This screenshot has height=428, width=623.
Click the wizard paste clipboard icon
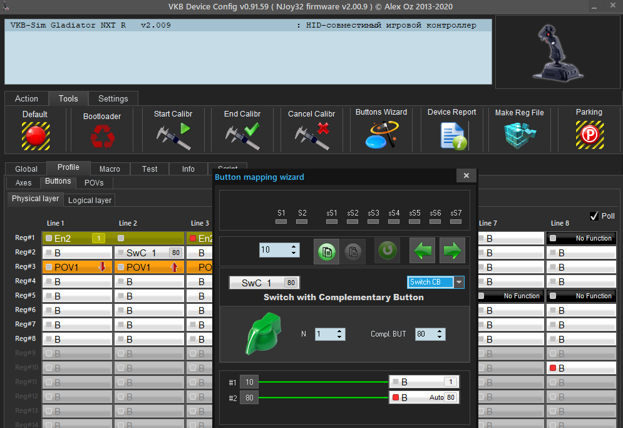(353, 251)
